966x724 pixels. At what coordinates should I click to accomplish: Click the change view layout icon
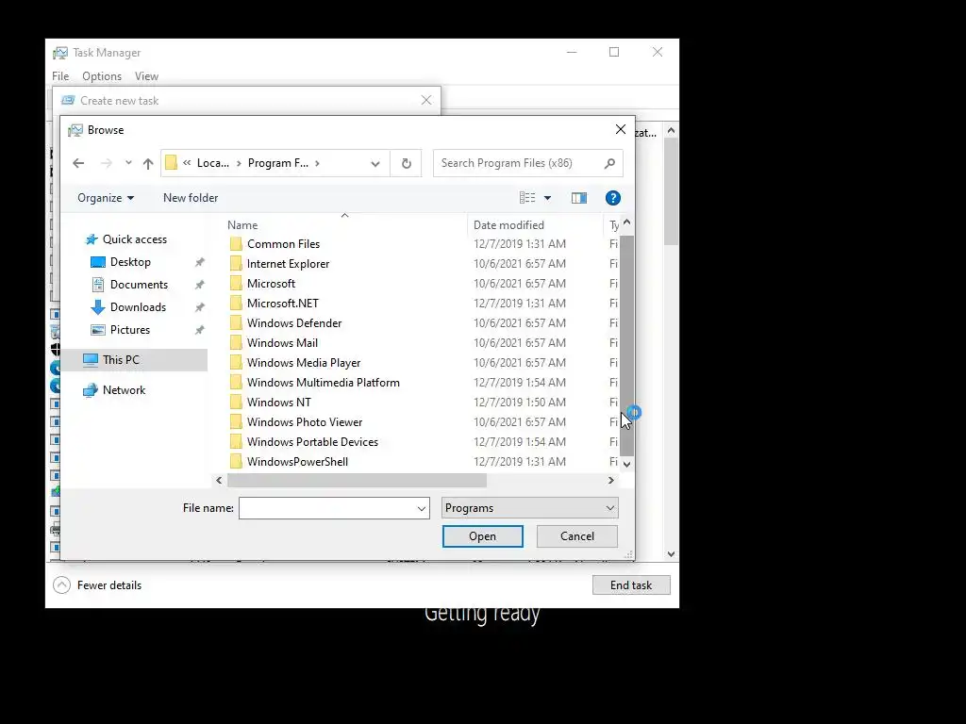tap(527, 198)
